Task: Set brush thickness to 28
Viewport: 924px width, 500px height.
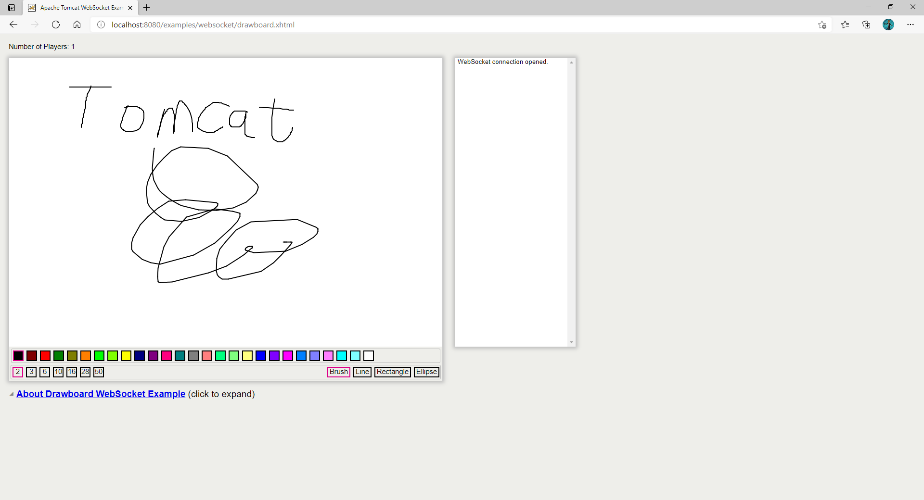Action: pyautogui.click(x=85, y=372)
